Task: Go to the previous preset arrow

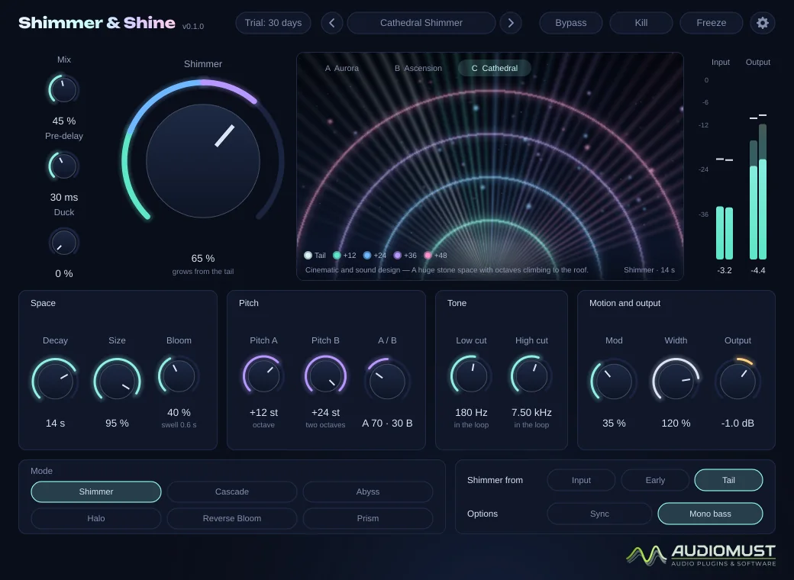Action: pos(331,23)
